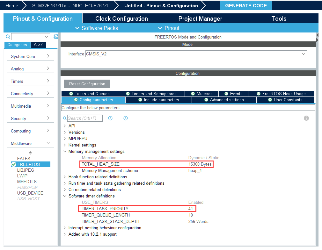The image size is (322, 250).
Task: Click the Reset Configuration button
Action: 87,84
